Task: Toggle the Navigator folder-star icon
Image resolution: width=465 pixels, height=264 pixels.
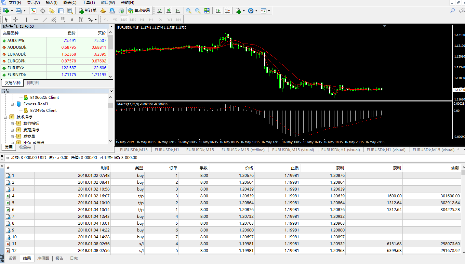Action: pyautogui.click(x=52, y=11)
